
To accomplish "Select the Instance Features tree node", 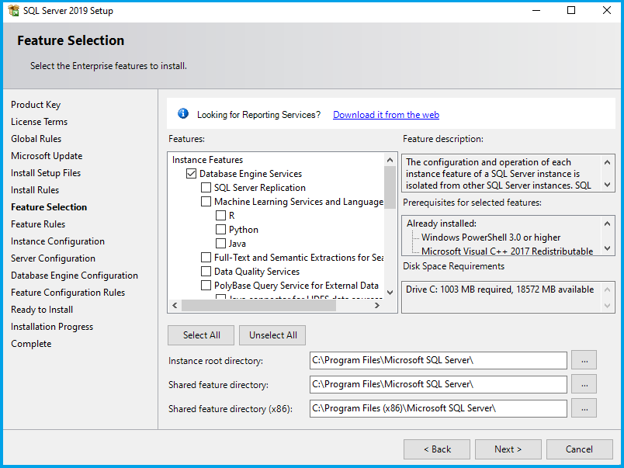I will [207, 160].
